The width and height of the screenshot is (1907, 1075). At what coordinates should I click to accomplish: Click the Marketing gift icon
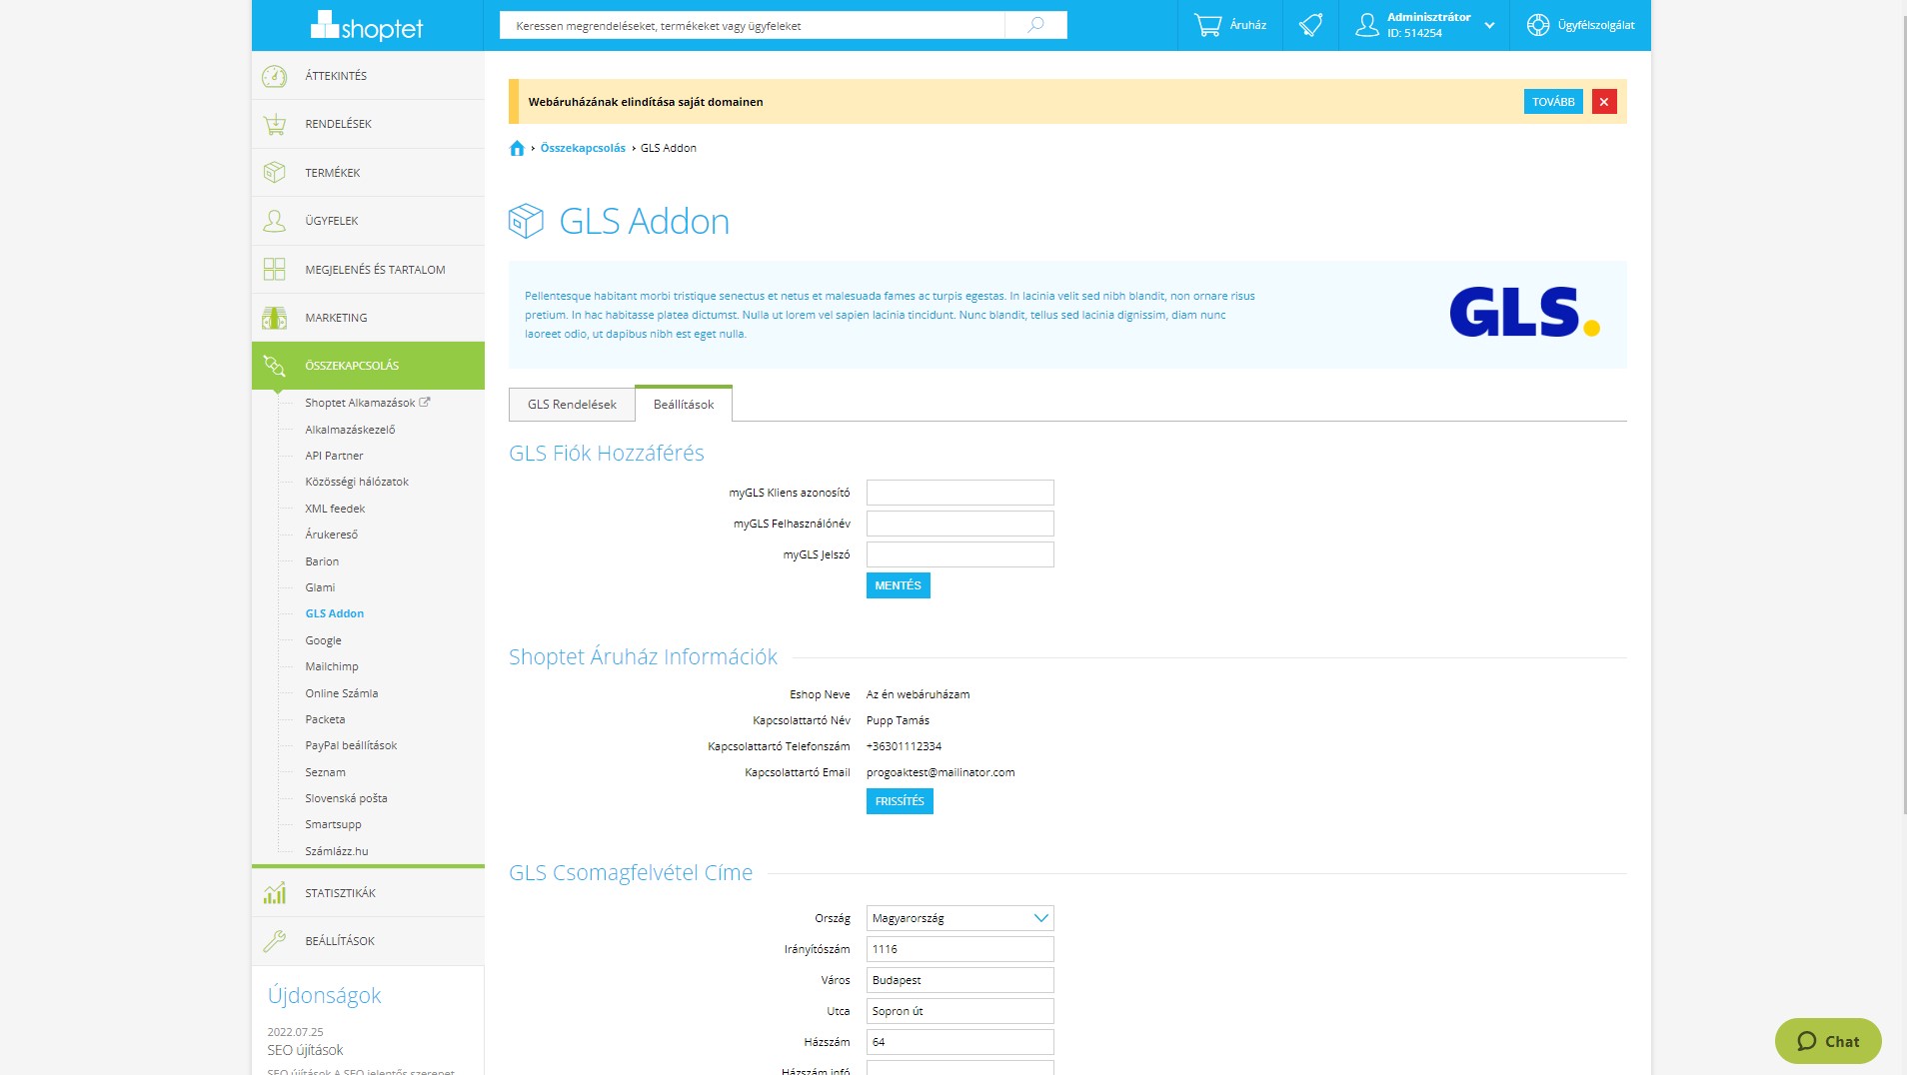[x=274, y=318]
